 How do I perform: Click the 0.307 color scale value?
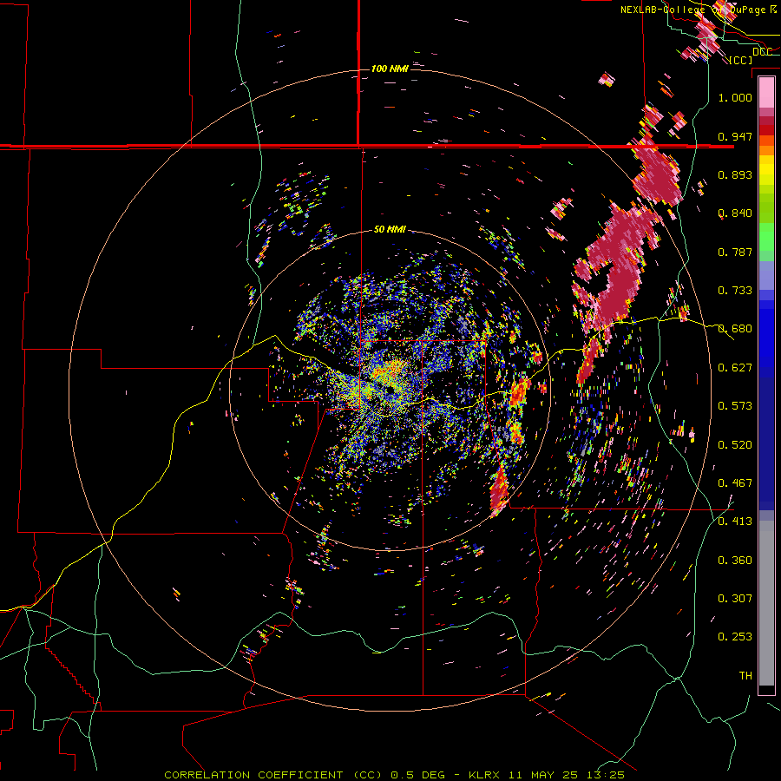coord(735,599)
